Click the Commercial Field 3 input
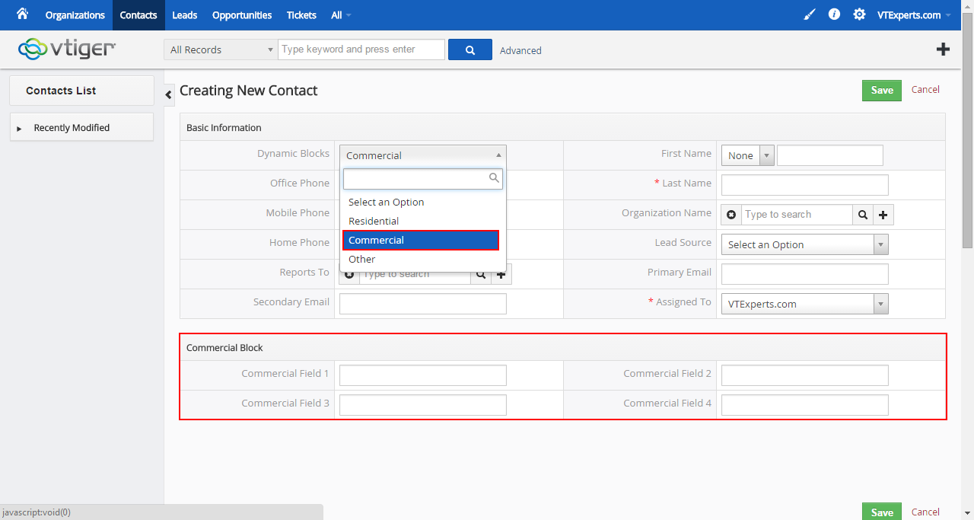The height and width of the screenshot is (520, 974). pyautogui.click(x=422, y=405)
